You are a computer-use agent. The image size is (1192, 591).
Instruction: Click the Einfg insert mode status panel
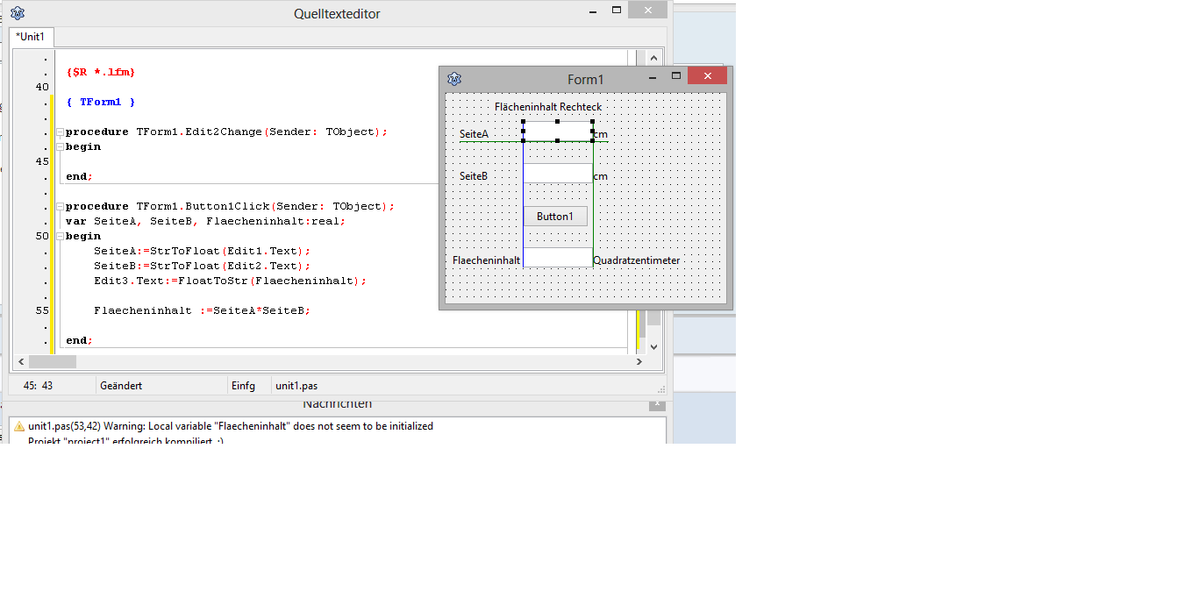(x=243, y=386)
